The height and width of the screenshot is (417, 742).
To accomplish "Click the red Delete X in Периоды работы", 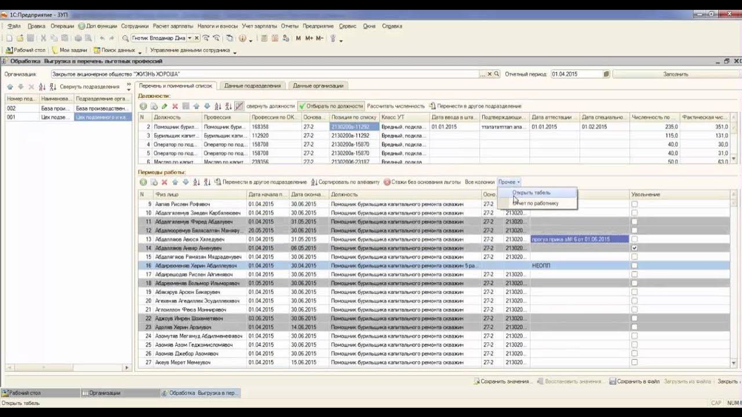I will coord(165,182).
